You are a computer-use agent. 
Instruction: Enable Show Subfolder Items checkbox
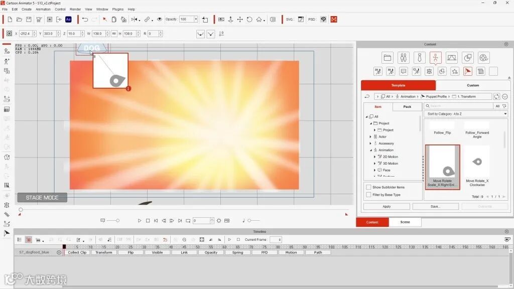pos(368,187)
